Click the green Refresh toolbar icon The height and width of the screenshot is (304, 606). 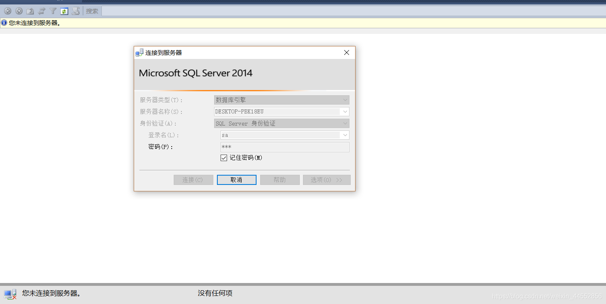point(64,11)
